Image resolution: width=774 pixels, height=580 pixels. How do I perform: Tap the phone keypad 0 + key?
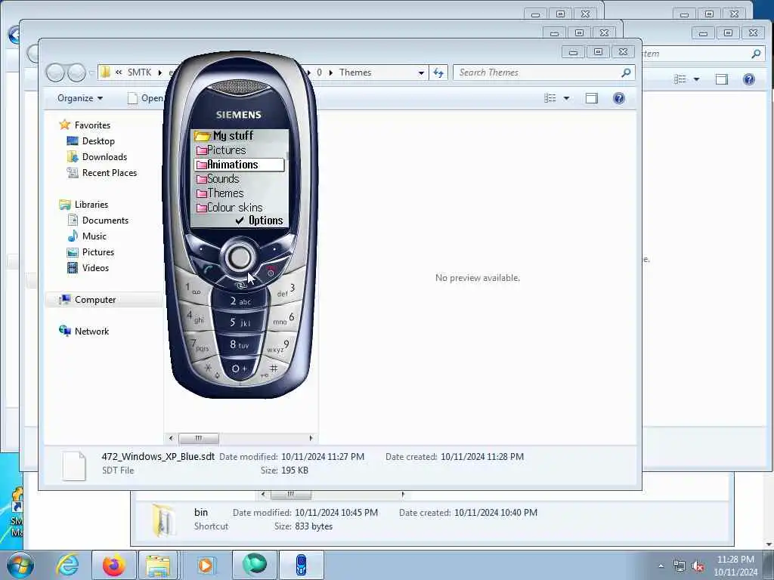coord(240,369)
